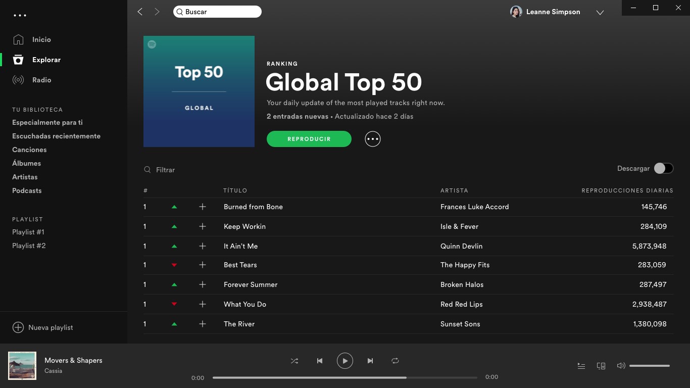Add Keep Workin to library
Viewport: 690px width, 388px height.
tap(203, 226)
